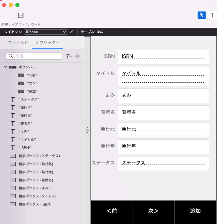Click the テーブル: ほん label
The height and width of the screenshot is (224, 217).
click(x=92, y=32)
